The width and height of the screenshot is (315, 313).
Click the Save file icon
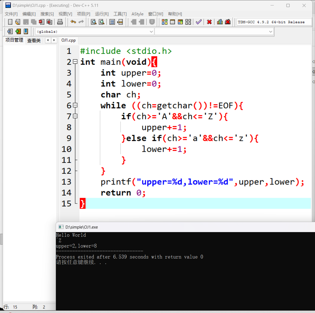26,22
